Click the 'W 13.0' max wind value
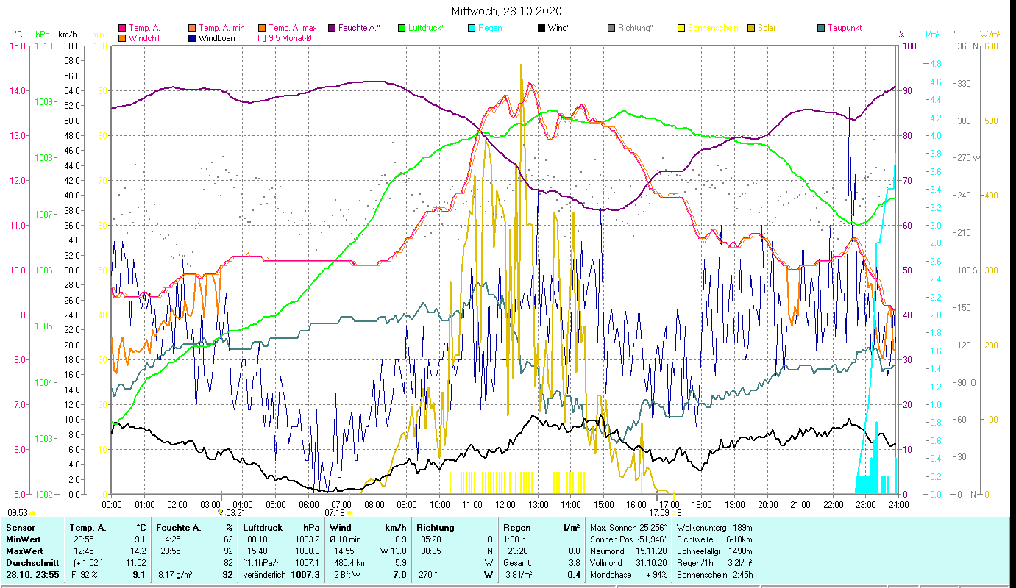 click(394, 551)
